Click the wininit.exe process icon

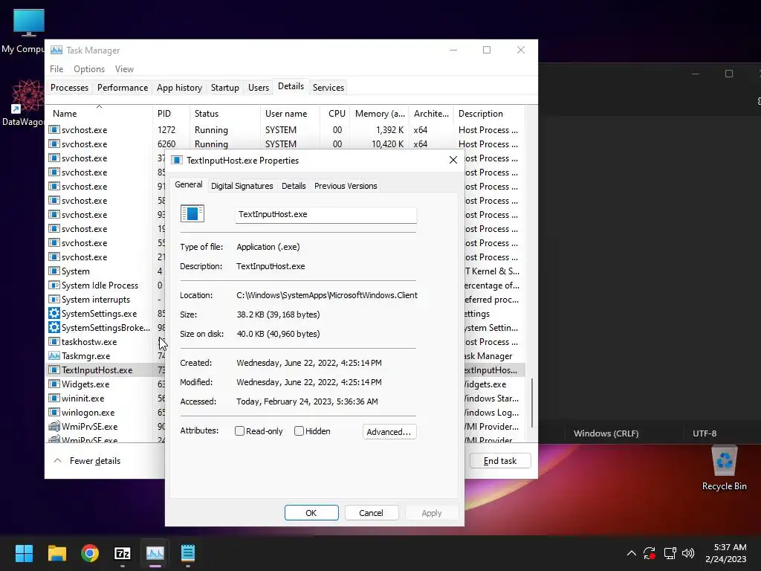pos(54,398)
